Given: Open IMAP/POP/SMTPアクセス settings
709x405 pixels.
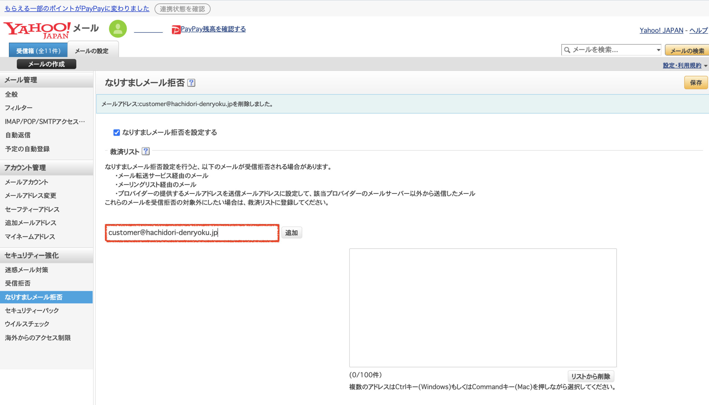Looking at the screenshot, I should coord(45,122).
